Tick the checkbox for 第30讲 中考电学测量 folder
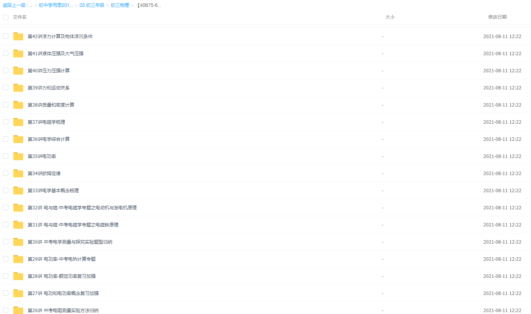The image size is (531, 314). tap(6, 242)
